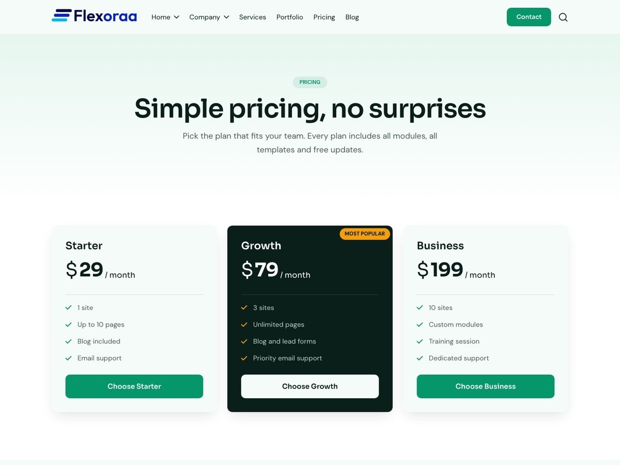Image resolution: width=620 pixels, height=465 pixels.
Task: Expand the Home menu chevron
Action: pyautogui.click(x=176, y=17)
